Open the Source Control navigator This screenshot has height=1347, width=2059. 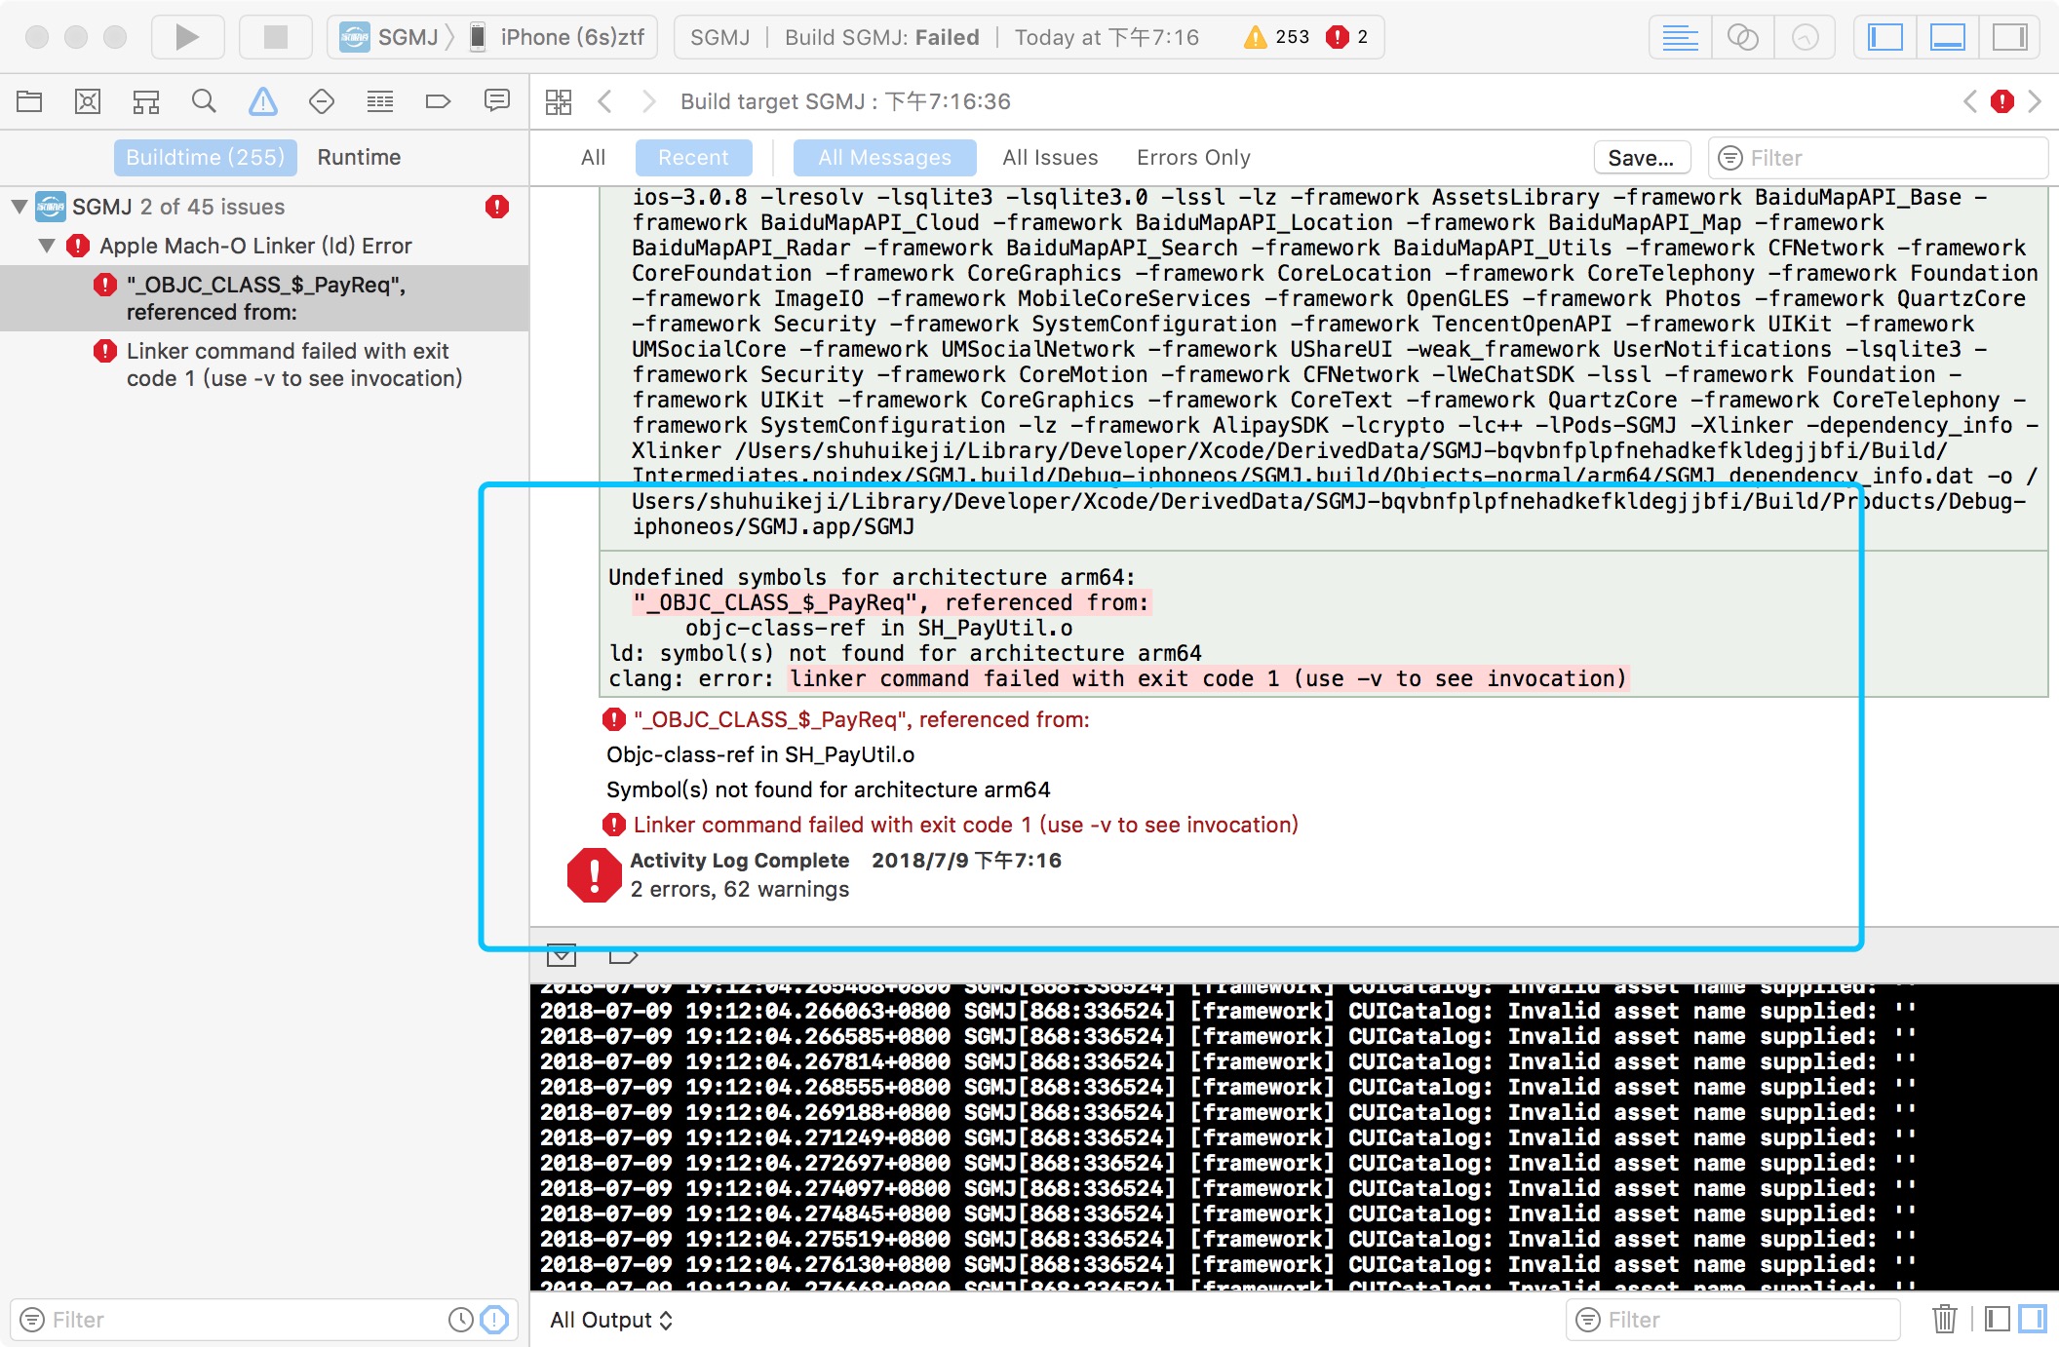tap(88, 101)
